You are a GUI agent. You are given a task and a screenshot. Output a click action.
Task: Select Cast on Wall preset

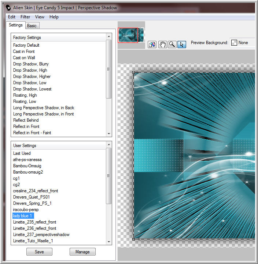(x=24, y=58)
